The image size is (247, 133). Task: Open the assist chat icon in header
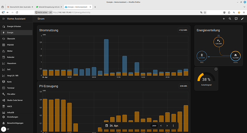236,19
